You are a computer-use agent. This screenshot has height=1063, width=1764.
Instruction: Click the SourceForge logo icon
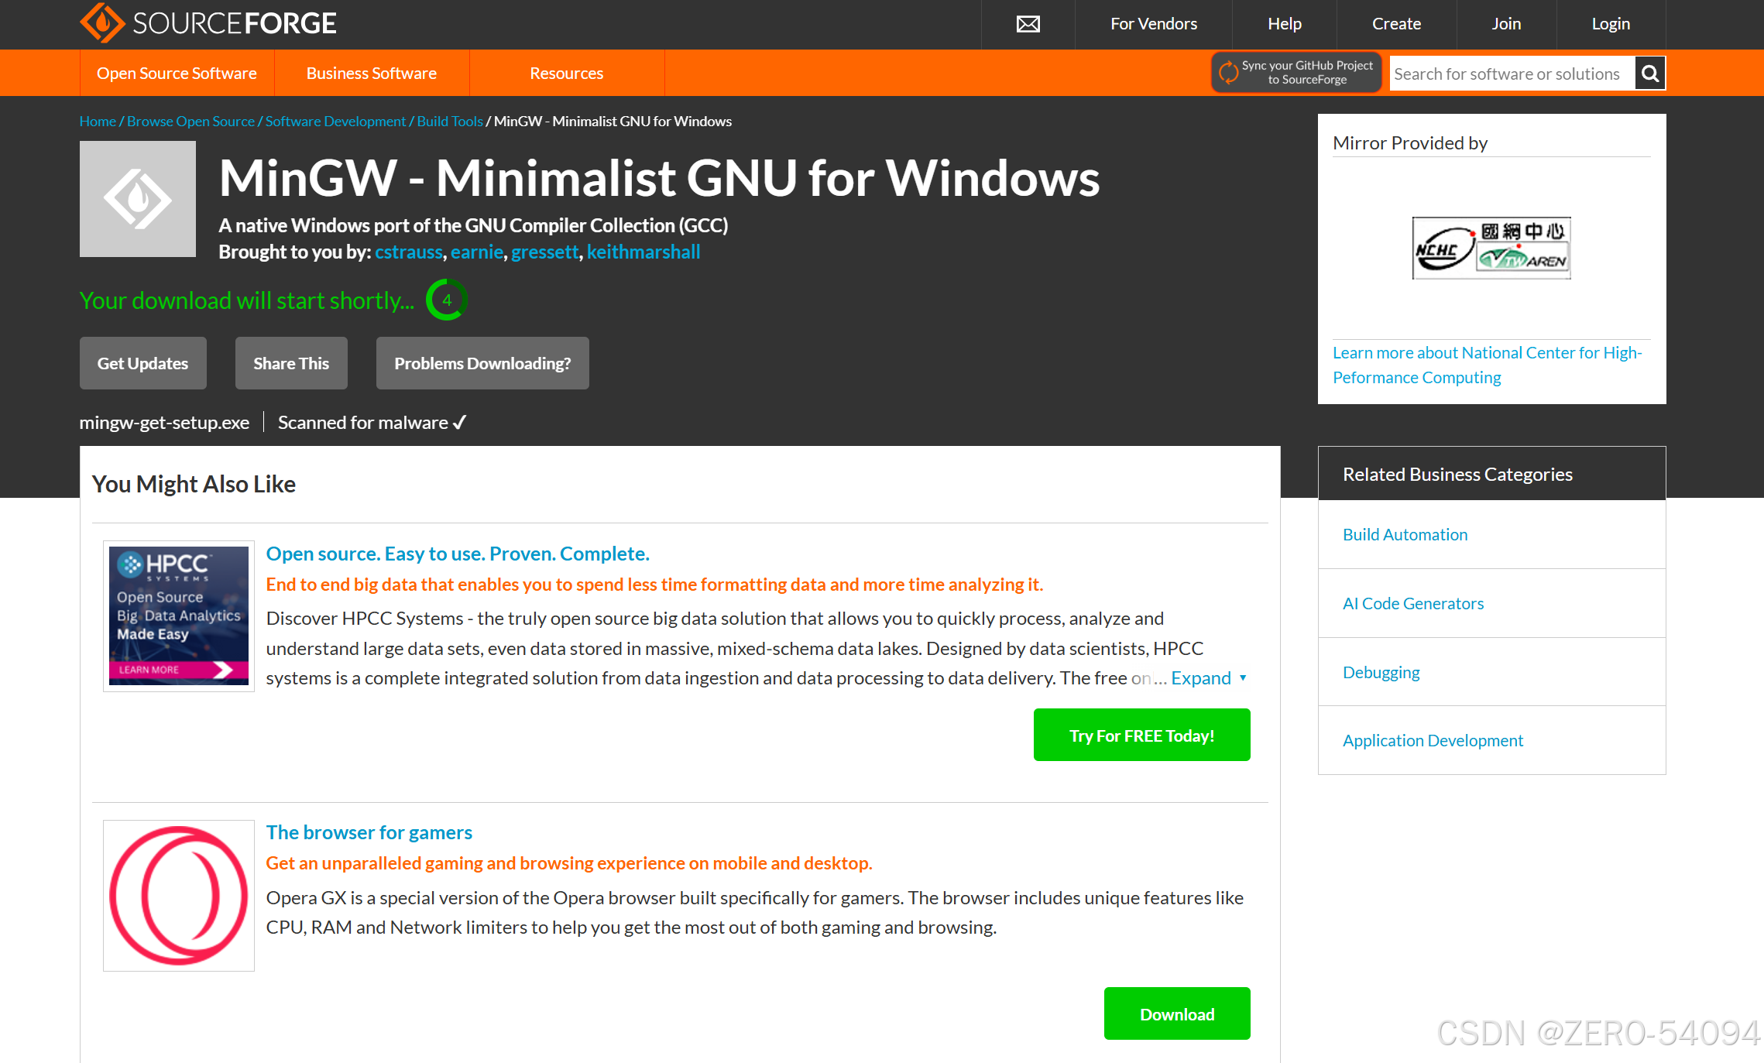102,23
